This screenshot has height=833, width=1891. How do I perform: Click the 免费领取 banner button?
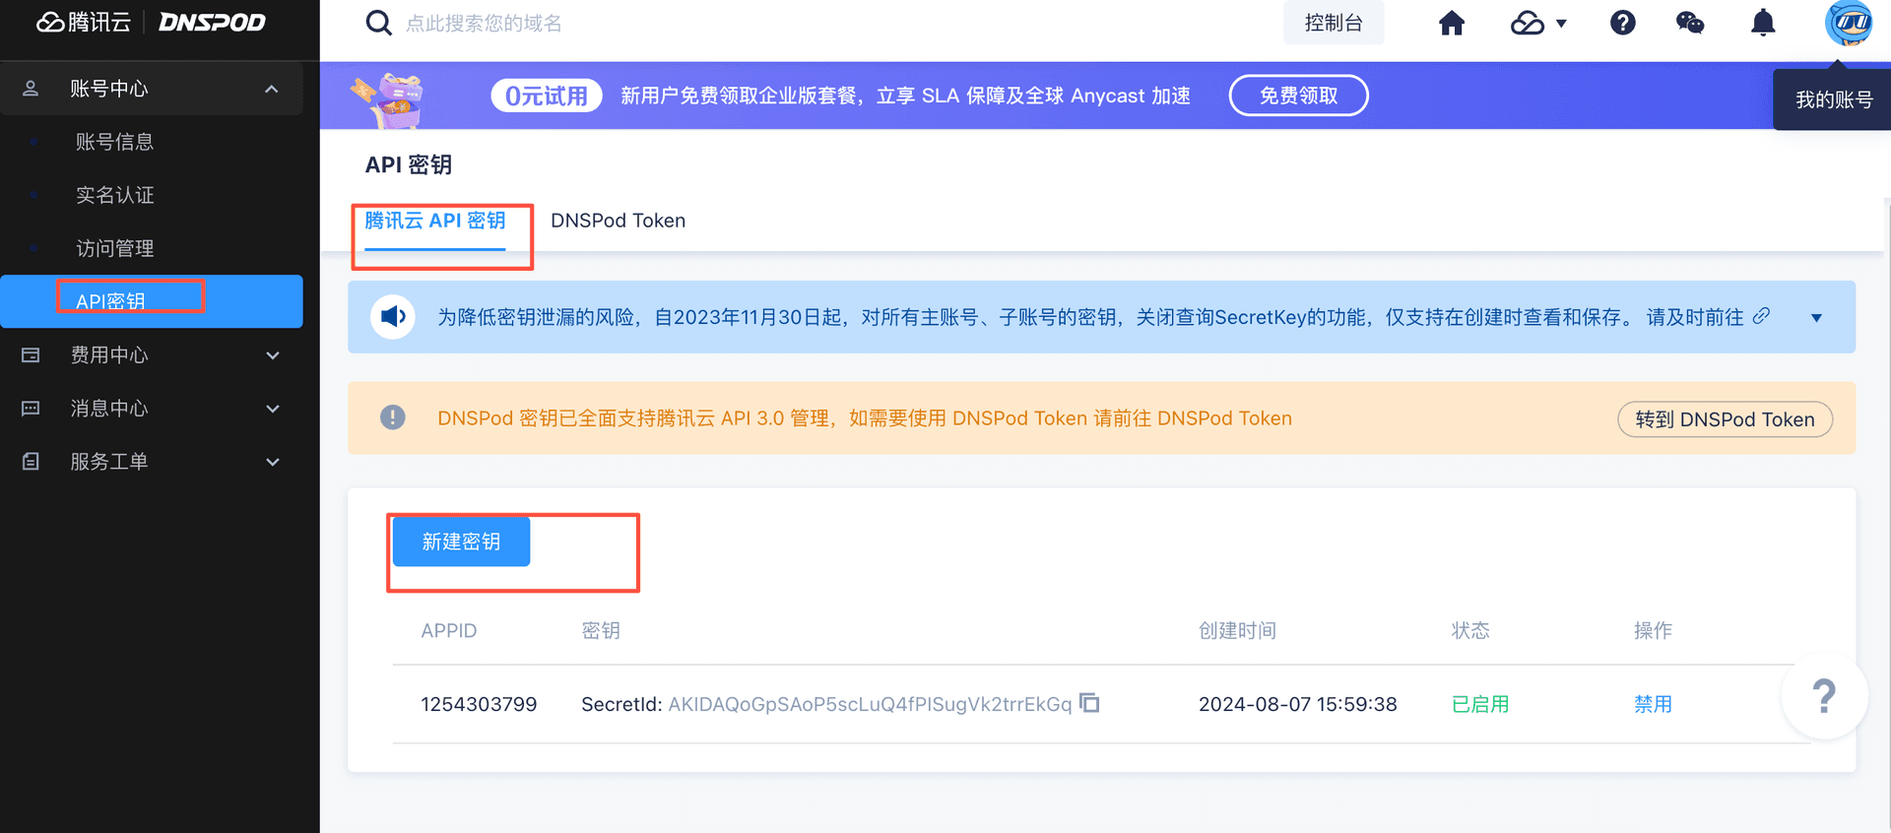pos(1298,96)
